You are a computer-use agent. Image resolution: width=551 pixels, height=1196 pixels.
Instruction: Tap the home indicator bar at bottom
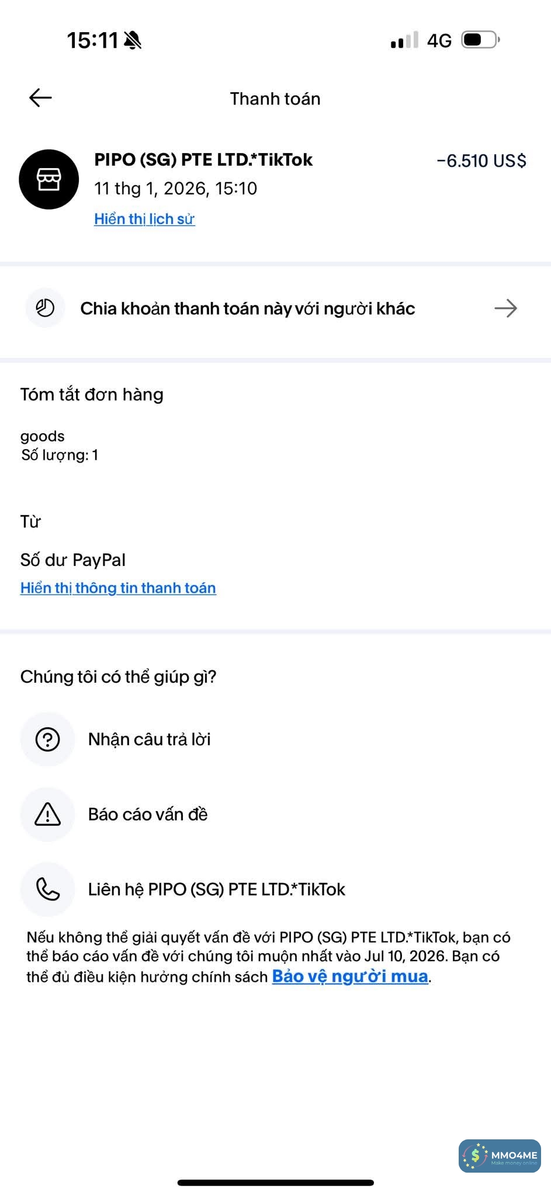[x=275, y=1183]
